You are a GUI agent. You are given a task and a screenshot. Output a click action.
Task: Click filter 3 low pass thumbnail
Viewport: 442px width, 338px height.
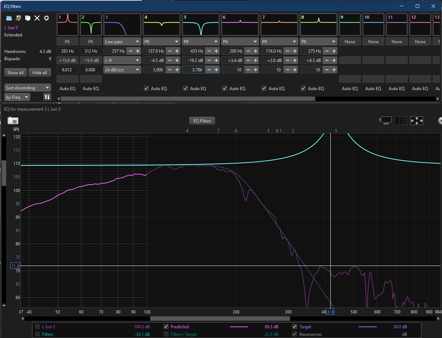tap(122, 25)
